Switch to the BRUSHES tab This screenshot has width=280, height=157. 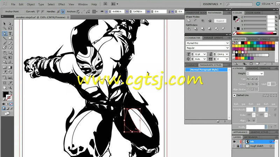pos(253,39)
